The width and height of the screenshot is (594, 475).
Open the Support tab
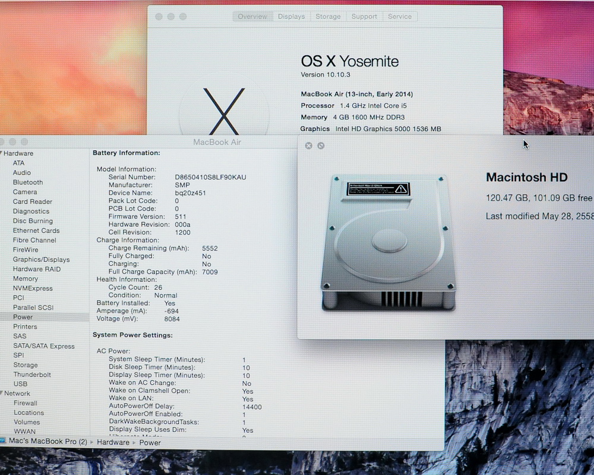(364, 17)
